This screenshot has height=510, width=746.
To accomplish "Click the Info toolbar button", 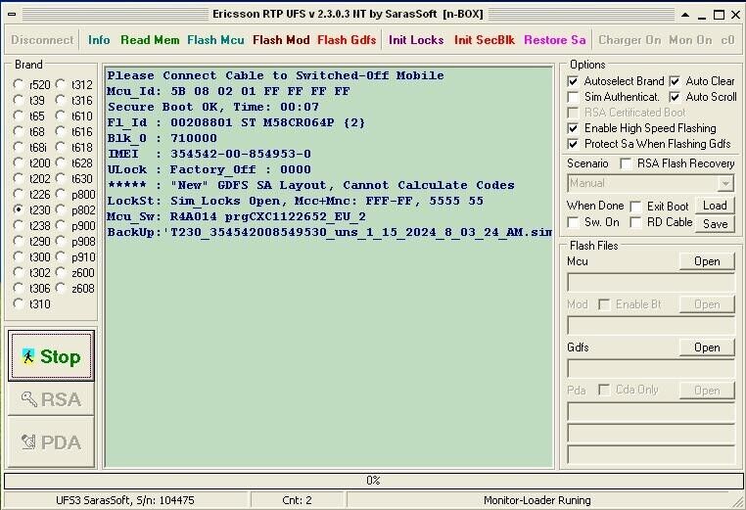I will point(99,40).
